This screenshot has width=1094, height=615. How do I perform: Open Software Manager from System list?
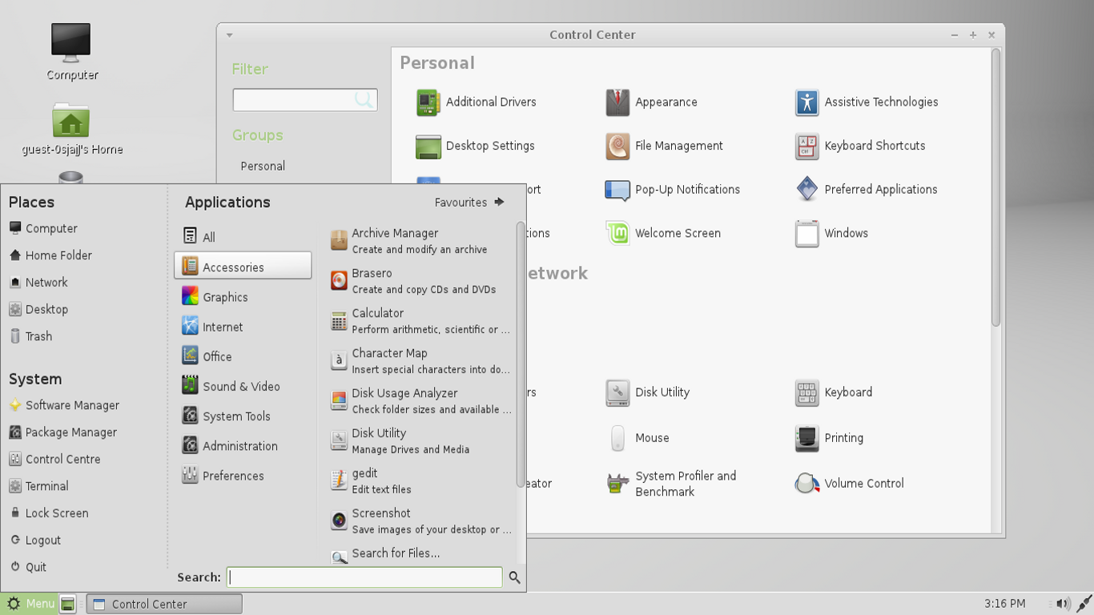point(64,405)
